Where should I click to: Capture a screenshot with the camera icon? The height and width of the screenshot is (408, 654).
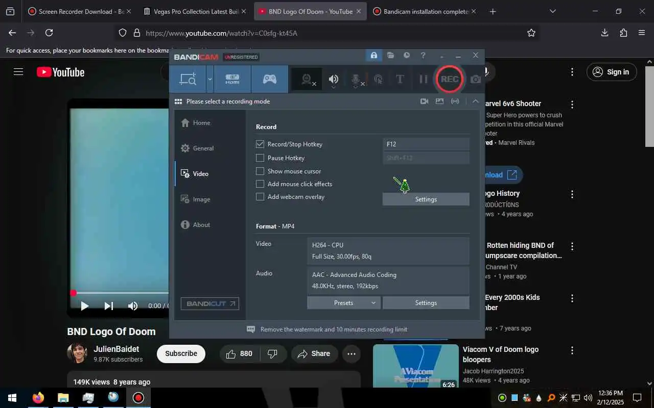[x=476, y=79]
